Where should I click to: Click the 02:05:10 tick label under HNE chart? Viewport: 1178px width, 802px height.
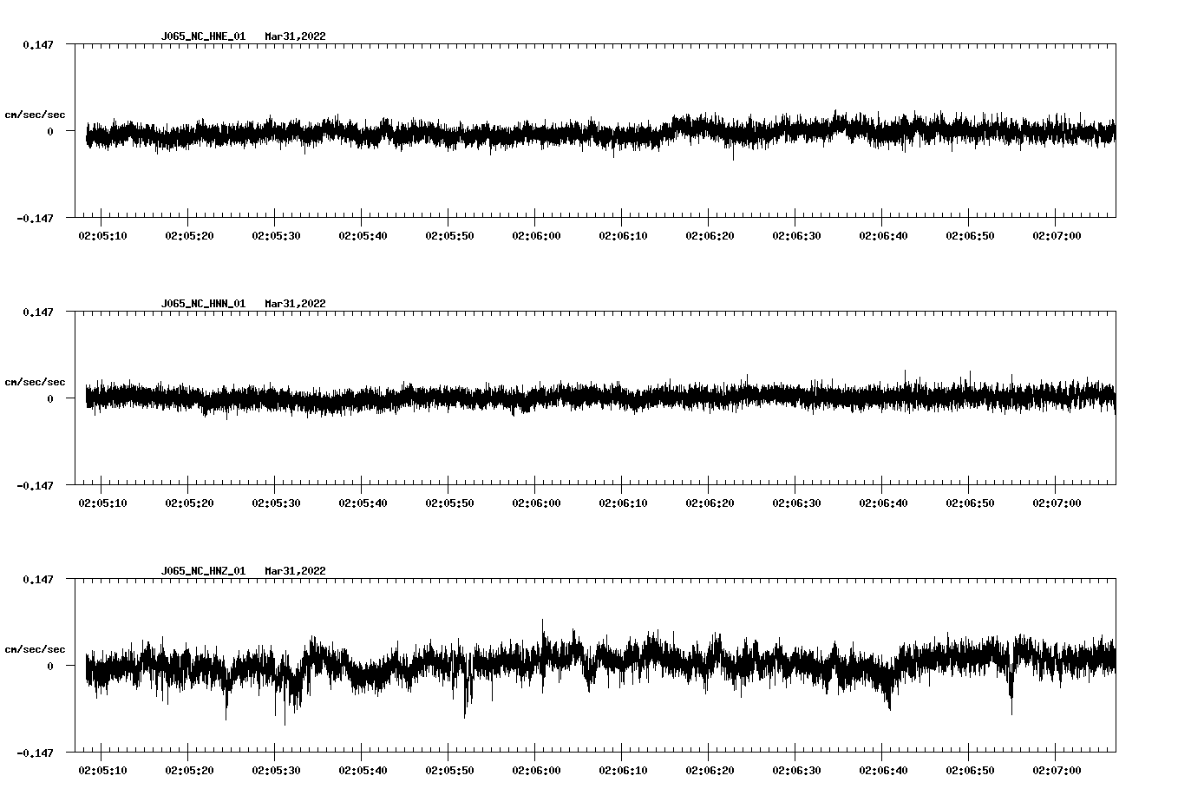(x=102, y=236)
